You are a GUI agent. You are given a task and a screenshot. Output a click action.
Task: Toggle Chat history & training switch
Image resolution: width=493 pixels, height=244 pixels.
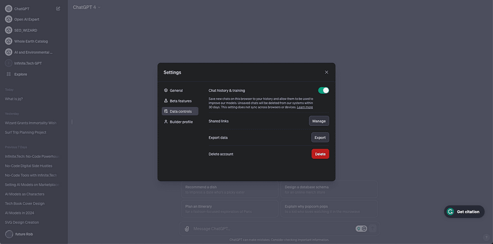pos(324,90)
